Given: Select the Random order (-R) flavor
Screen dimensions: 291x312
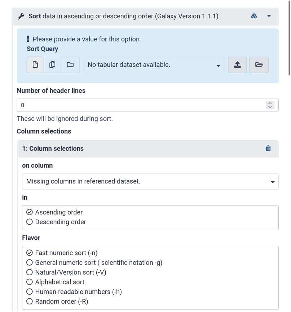Looking at the screenshot, I should coord(30,301).
